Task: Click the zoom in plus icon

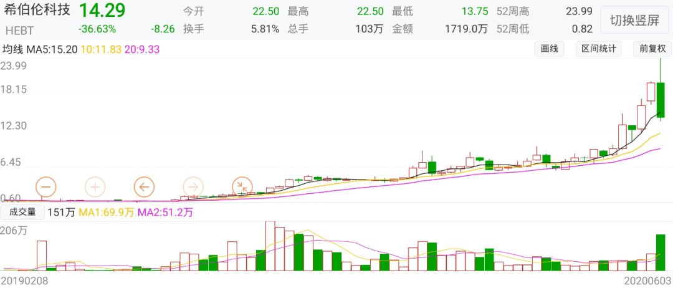Action: (95, 187)
